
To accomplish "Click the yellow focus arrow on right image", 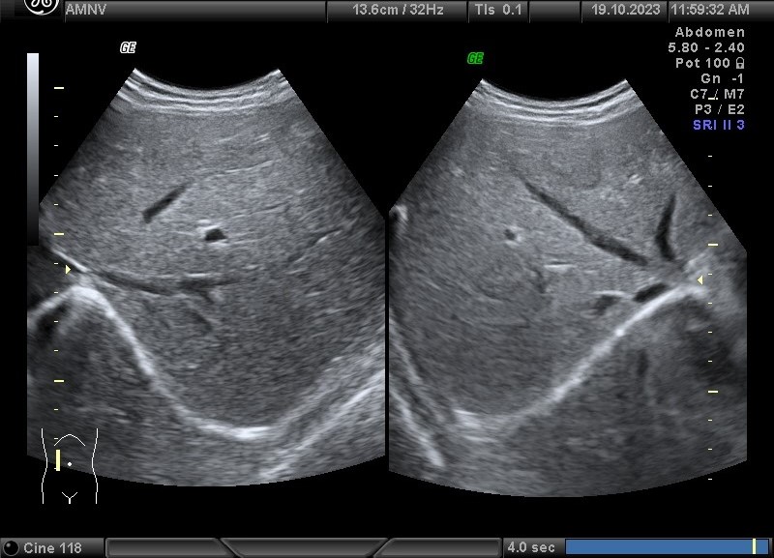I will click(x=700, y=279).
